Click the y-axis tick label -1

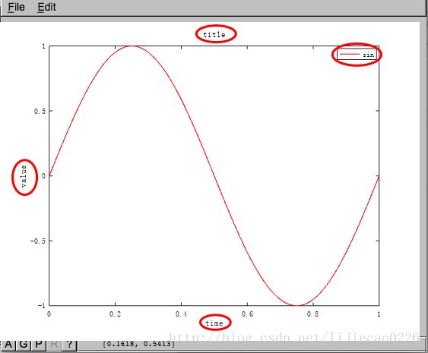point(42,306)
